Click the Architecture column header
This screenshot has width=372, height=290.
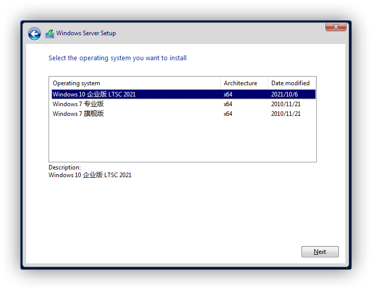click(x=244, y=83)
